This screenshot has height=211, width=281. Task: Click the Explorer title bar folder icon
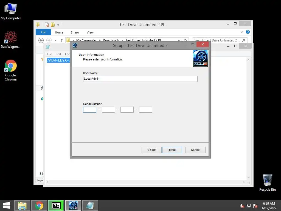point(38,24)
